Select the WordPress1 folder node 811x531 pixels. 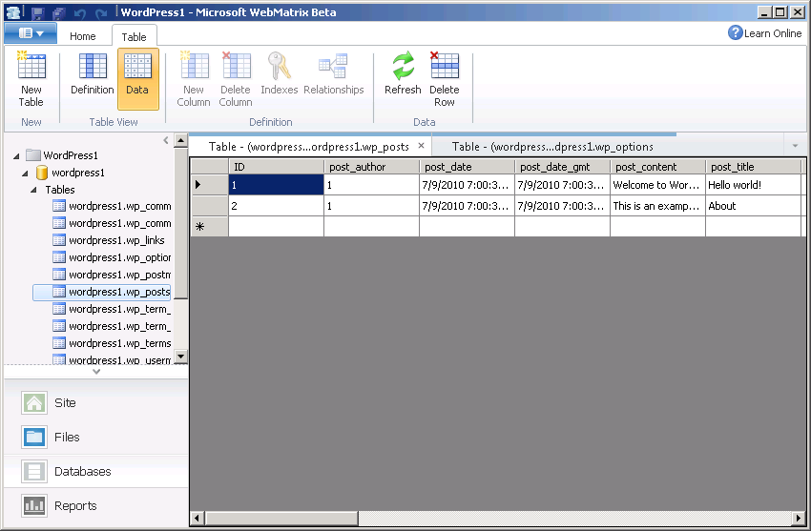coord(63,155)
